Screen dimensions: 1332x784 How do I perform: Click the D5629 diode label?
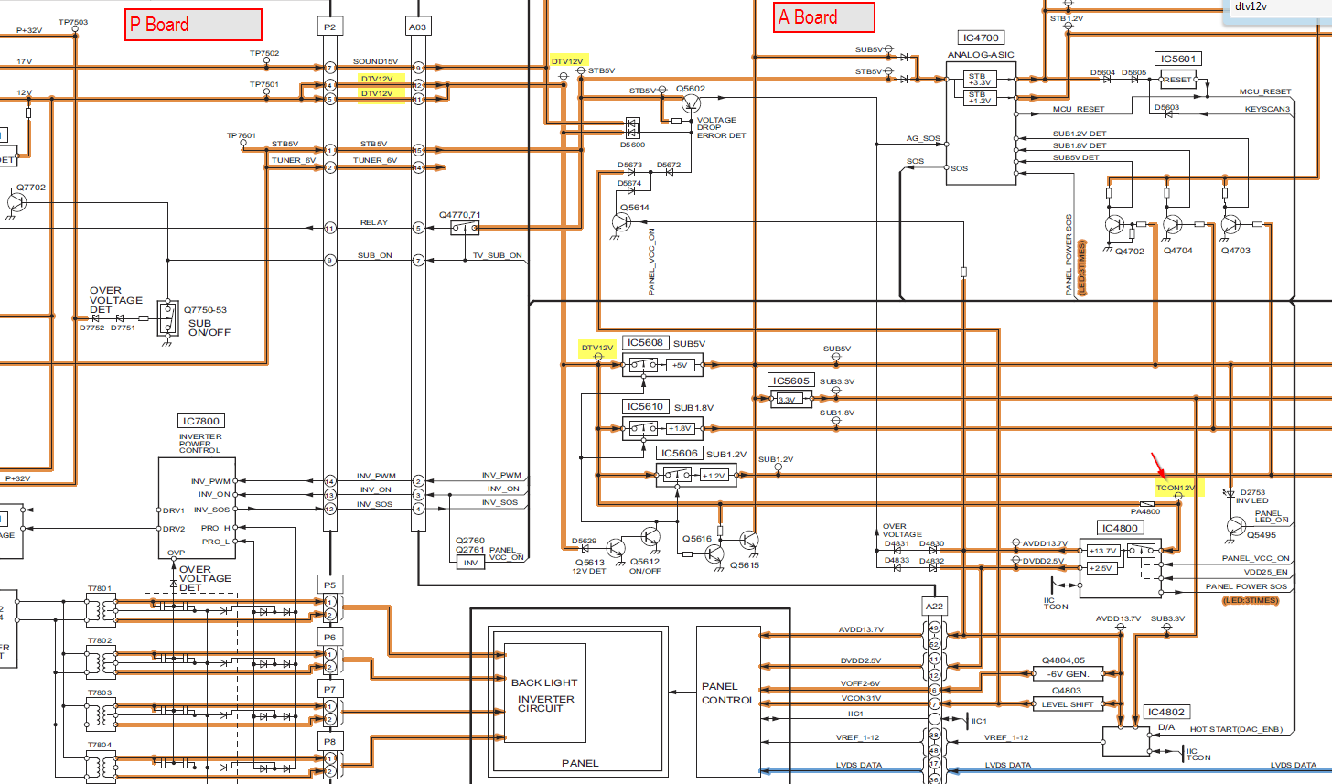pyautogui.click(x=585, y=542)
